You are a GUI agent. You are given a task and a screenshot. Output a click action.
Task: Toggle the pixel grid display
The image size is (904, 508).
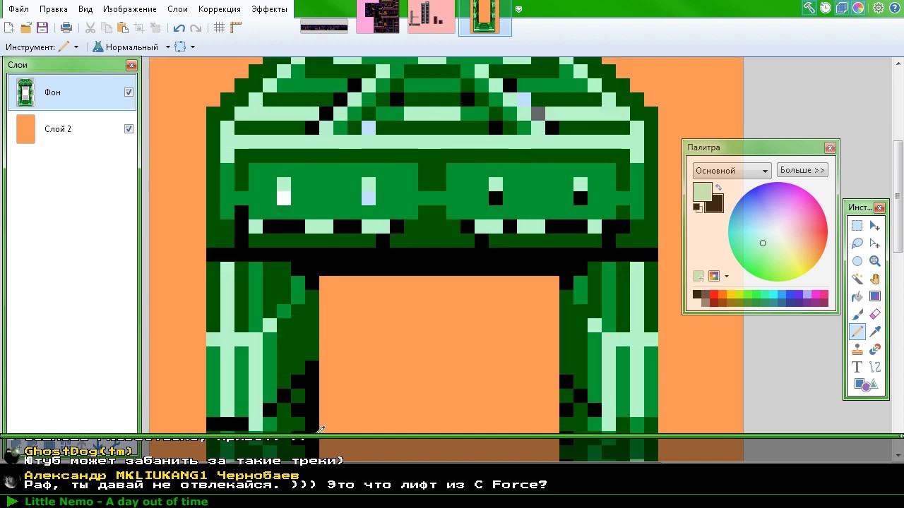pos(219,28)
